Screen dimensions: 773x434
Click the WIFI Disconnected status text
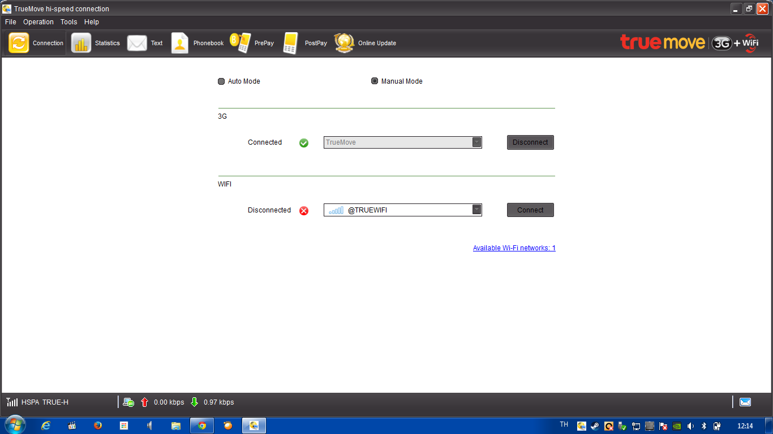click(x=269, y=210)
